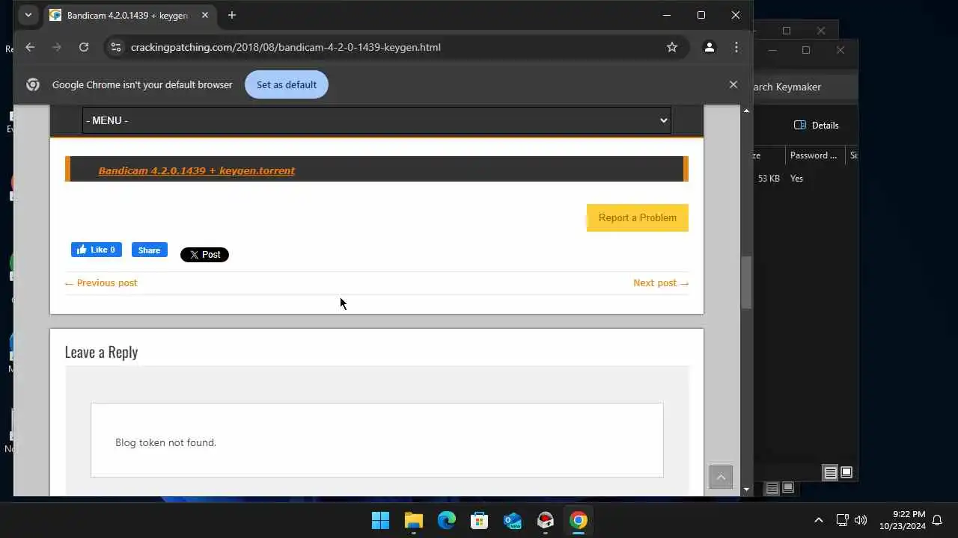Open Google Chrome from the taskbar
The width and height of the screenshot is (958, 538).
(578, 520)
